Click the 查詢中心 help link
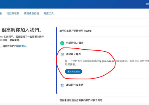Viewport: 149px width, 105px height. click(21, 46)
